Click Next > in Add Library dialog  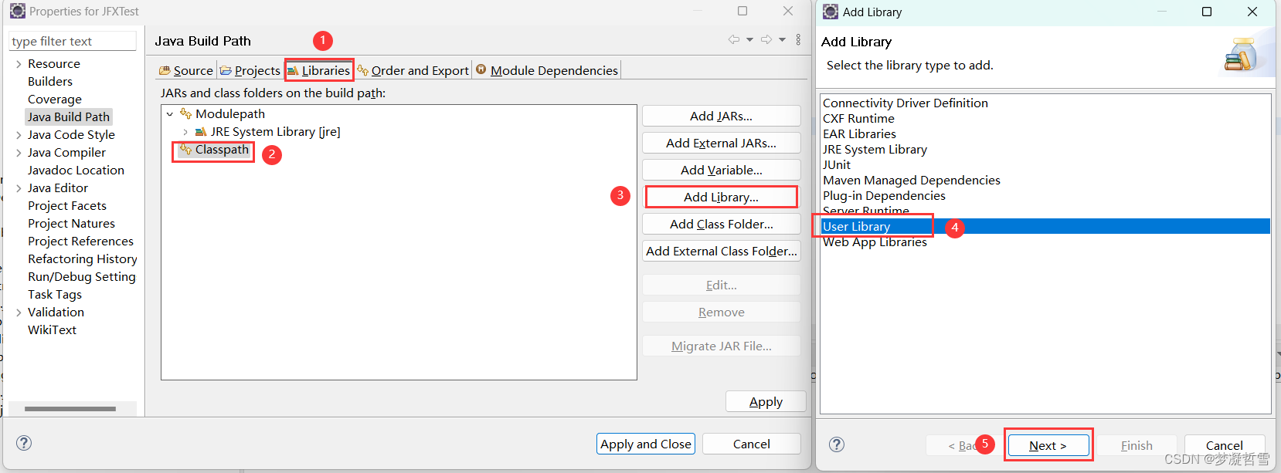(1048, 445)
